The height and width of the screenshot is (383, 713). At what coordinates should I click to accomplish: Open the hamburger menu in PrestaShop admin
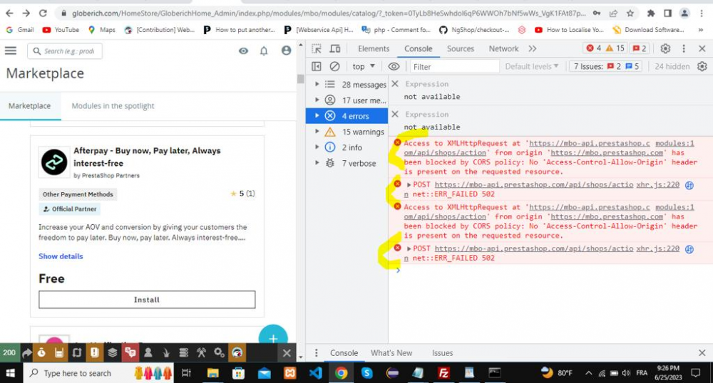(x=11, y=51)
